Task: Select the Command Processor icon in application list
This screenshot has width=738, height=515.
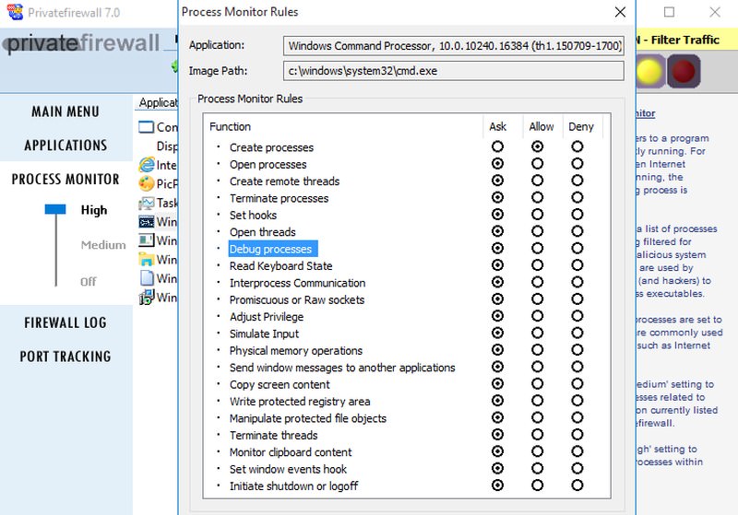Action: [147, 221]
